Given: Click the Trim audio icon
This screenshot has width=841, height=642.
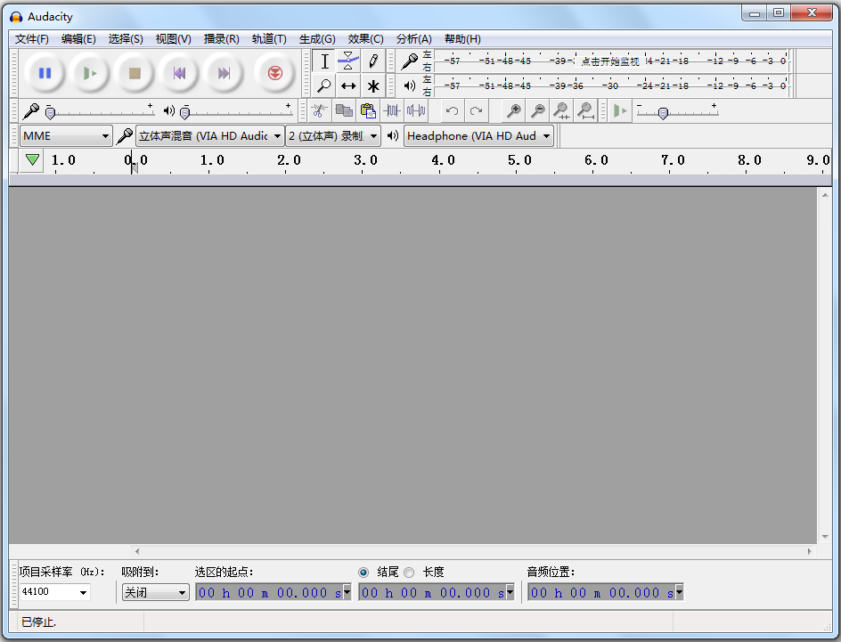Looking at the screenshot, I should pyautogui.click(x=392, y=111).
